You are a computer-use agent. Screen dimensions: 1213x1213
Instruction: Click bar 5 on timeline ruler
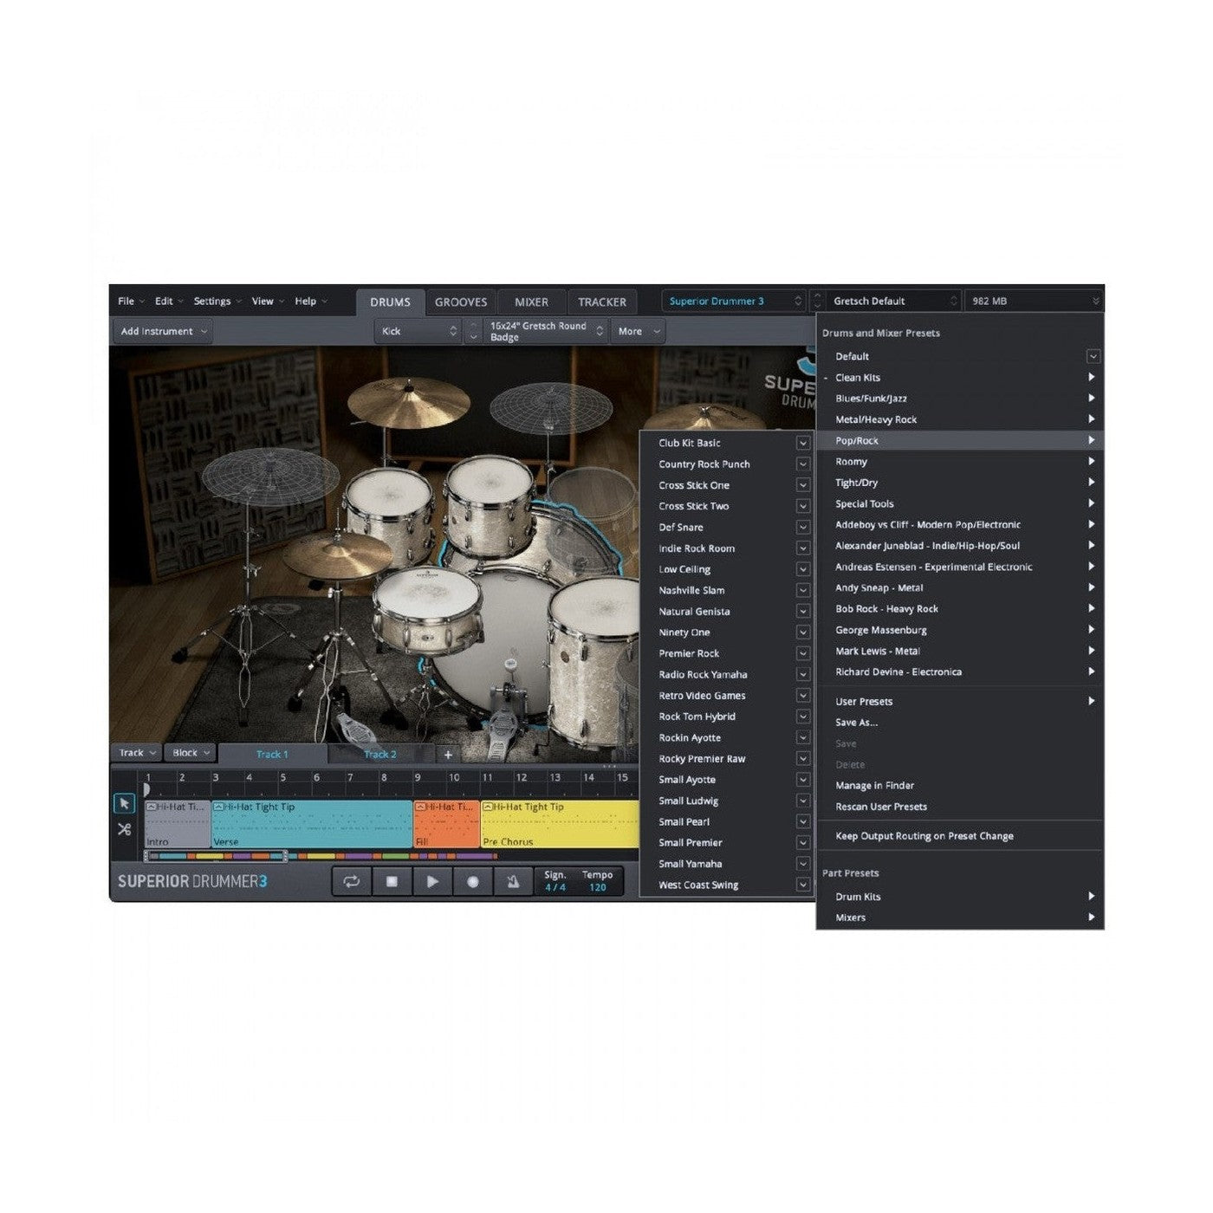click(x=282, y=778)
